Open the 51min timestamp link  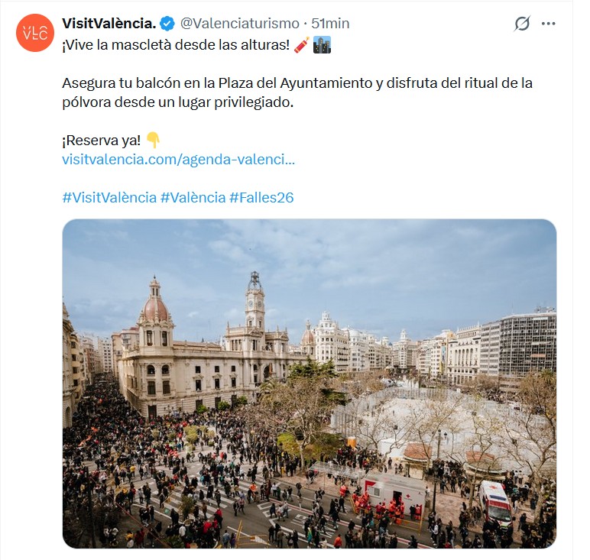click(x=330, y=24)
